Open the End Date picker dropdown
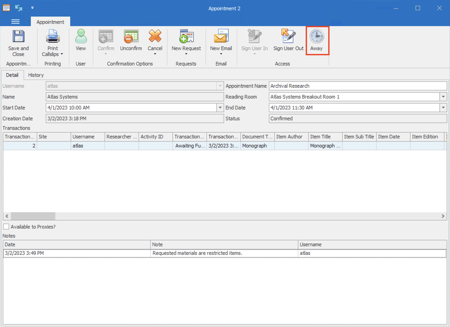 (x=443, y=108)
